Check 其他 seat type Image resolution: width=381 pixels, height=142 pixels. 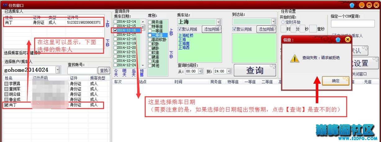[x=150, y=66]
